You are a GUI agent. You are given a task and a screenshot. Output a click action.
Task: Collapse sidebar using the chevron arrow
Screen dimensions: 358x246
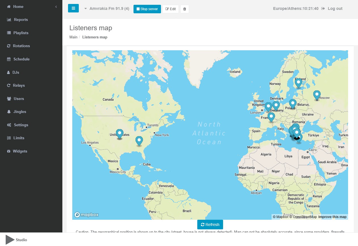tap(56, 6)
